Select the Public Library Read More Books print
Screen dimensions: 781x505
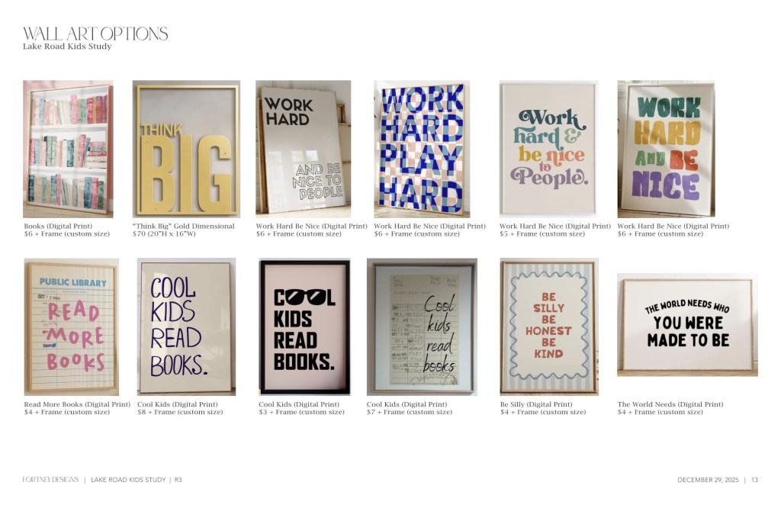coord(71,326)
